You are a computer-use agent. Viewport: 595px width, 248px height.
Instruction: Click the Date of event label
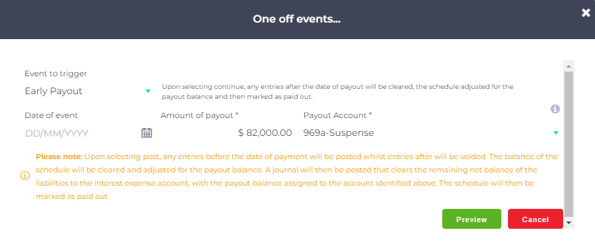tap(51, 115)
